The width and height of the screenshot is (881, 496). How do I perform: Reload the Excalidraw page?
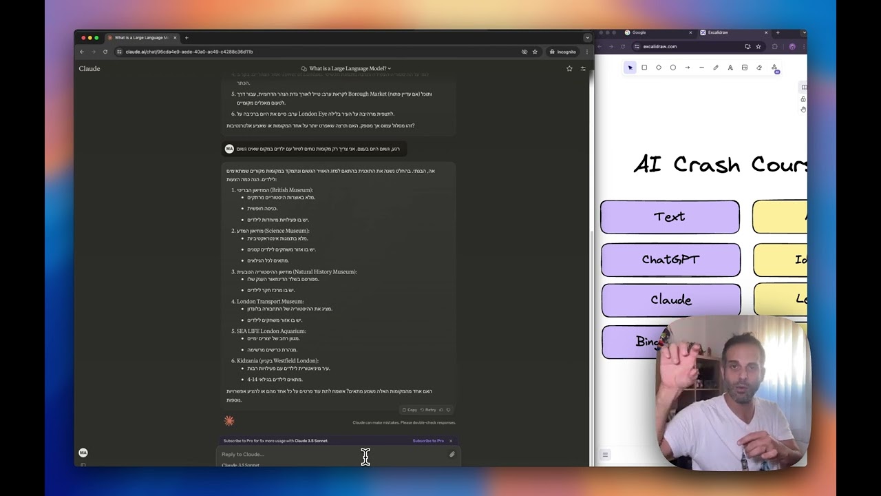(x=623, y=47)
